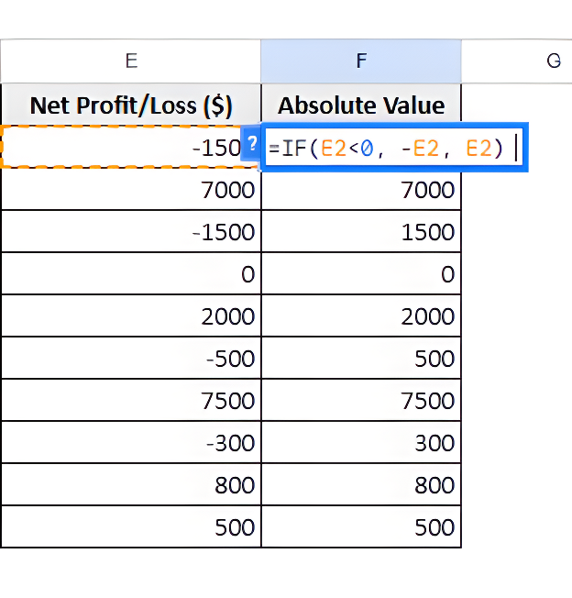Screen dimensions: 572x598
Task: Select the -300 cell
Action: coord(131,443)
